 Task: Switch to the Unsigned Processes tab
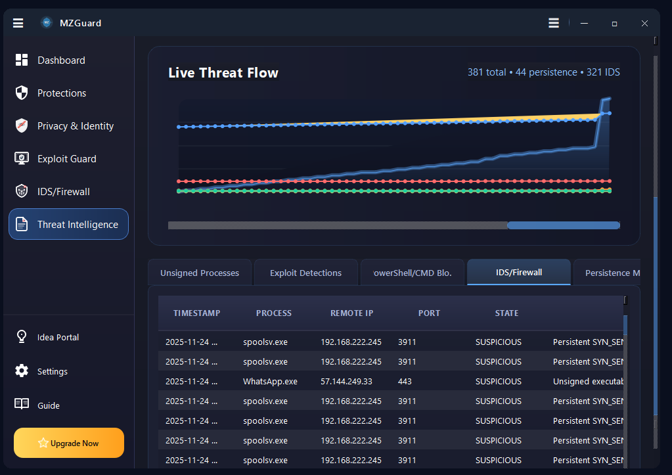point(200,272)
